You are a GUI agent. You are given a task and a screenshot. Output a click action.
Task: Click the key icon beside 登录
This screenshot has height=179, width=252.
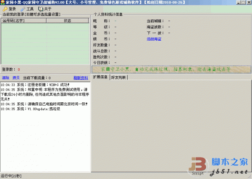click(x=5, y=9)
